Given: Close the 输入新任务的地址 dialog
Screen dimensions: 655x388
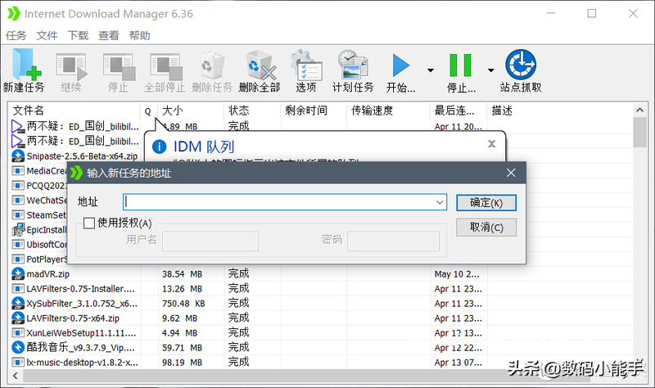Looking at the screenshot, I should pos(511,173).
